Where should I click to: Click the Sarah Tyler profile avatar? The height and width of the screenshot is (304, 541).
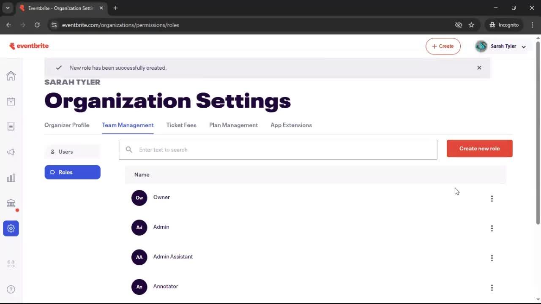(481, 46)
